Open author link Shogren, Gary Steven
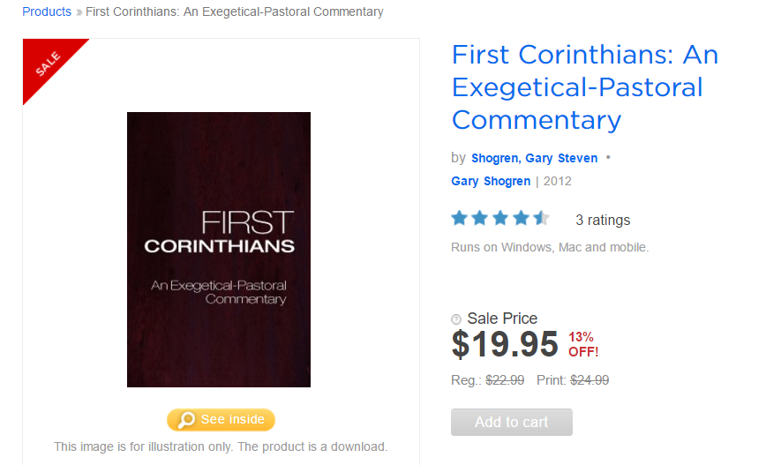 pyautogui.click(x=534, y=158)
